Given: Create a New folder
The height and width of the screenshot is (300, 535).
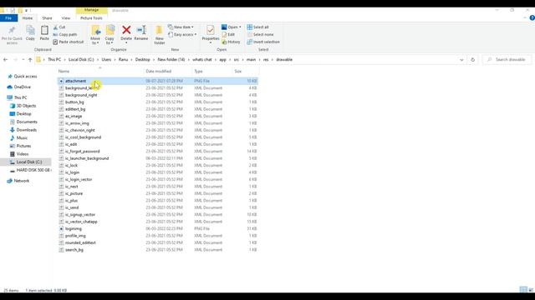Looking at the screenshot, I should [x=160, y=35].
